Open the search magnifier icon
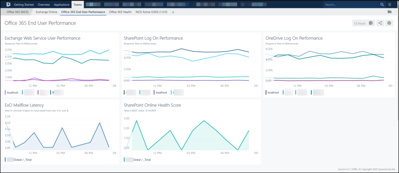The image size is (399, 173). coord(382,5)
